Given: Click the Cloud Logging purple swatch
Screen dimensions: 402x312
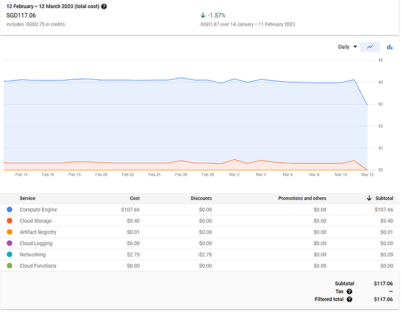Looking at the screenshot, I should (x=9, y=243).
